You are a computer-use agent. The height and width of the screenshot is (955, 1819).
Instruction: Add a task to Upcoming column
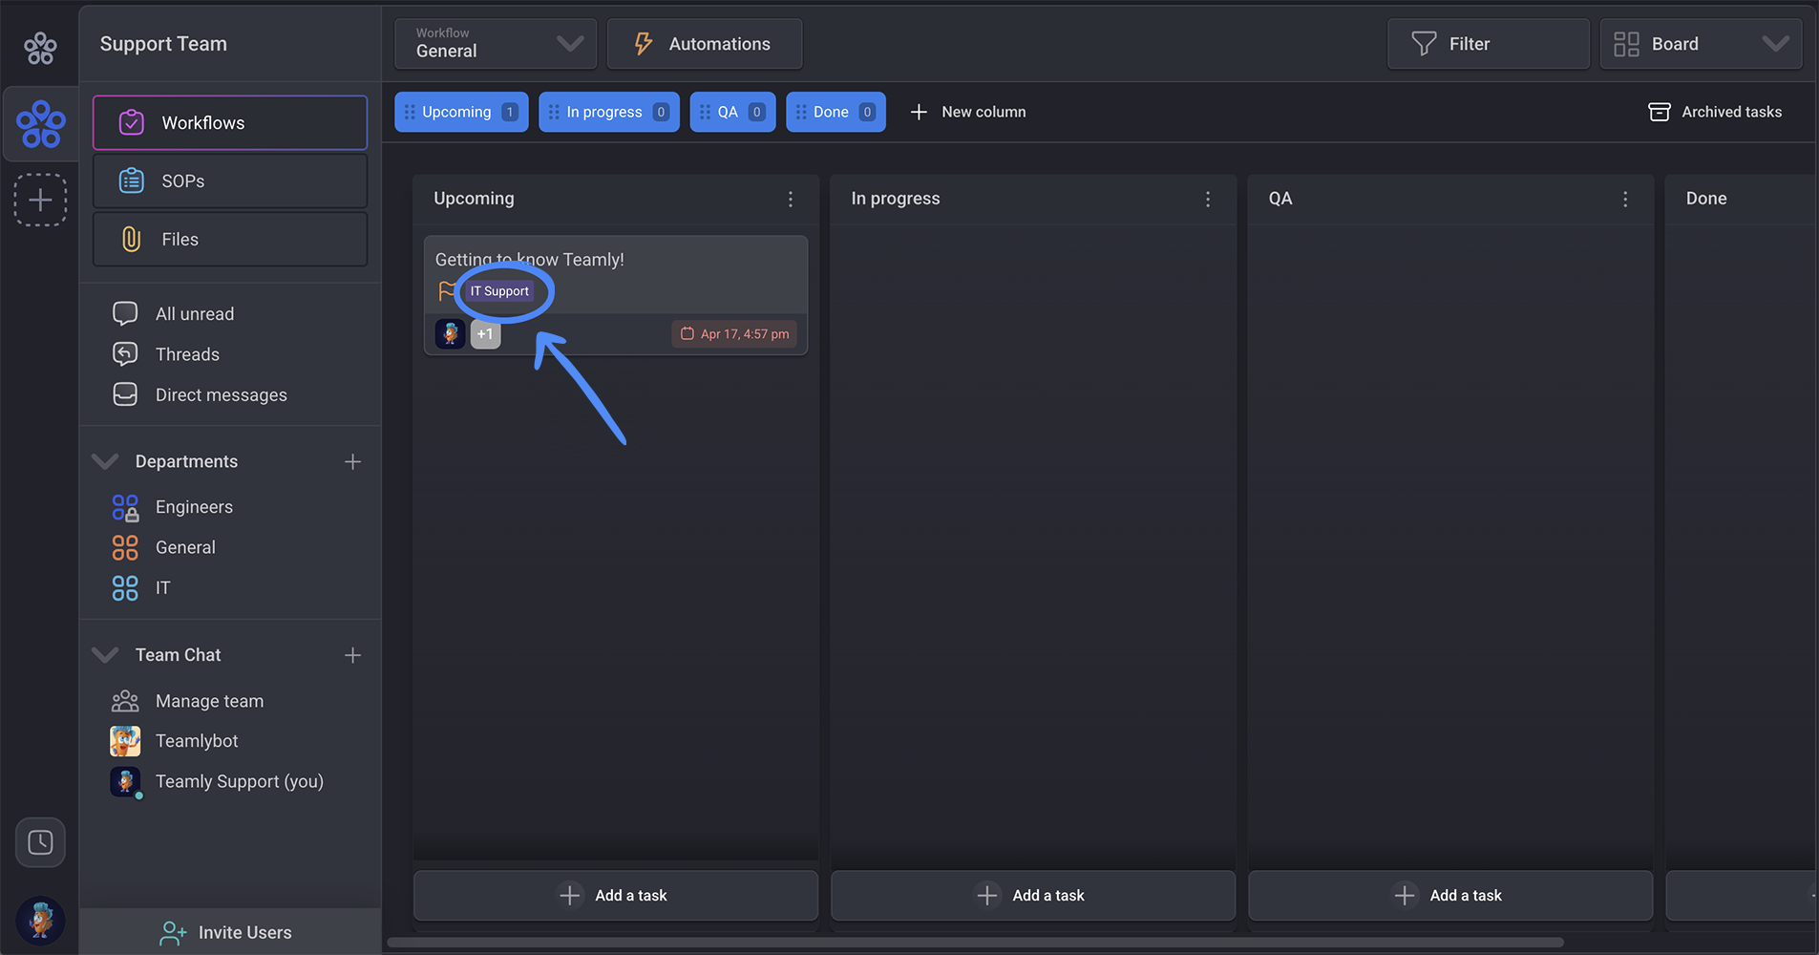[616, 895]
